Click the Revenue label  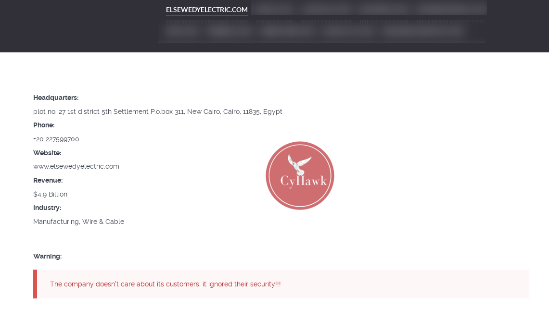48,180
